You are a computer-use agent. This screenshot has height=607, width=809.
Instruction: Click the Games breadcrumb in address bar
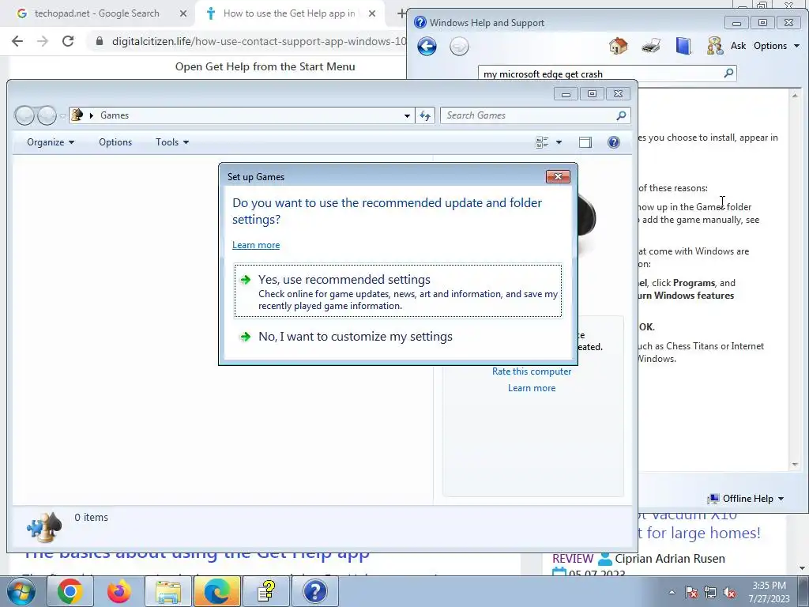tap(115, 115)
